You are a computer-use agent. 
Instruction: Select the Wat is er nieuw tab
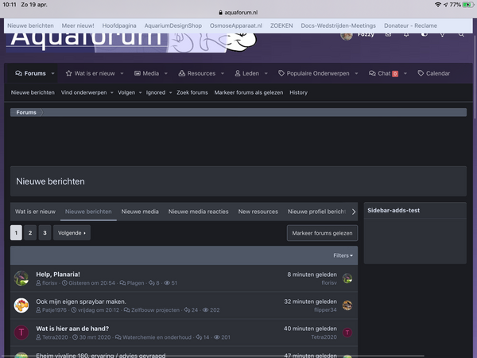coord(35,212)
